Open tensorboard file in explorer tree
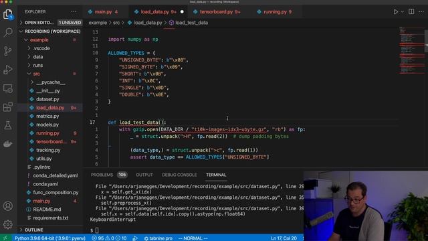428x241 pixels. point(50,141)
